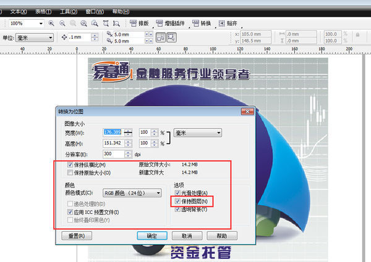371x262 pixels.
Task: Click the Zoom Out magnifier icon
Action: click(x=62, y=23)
